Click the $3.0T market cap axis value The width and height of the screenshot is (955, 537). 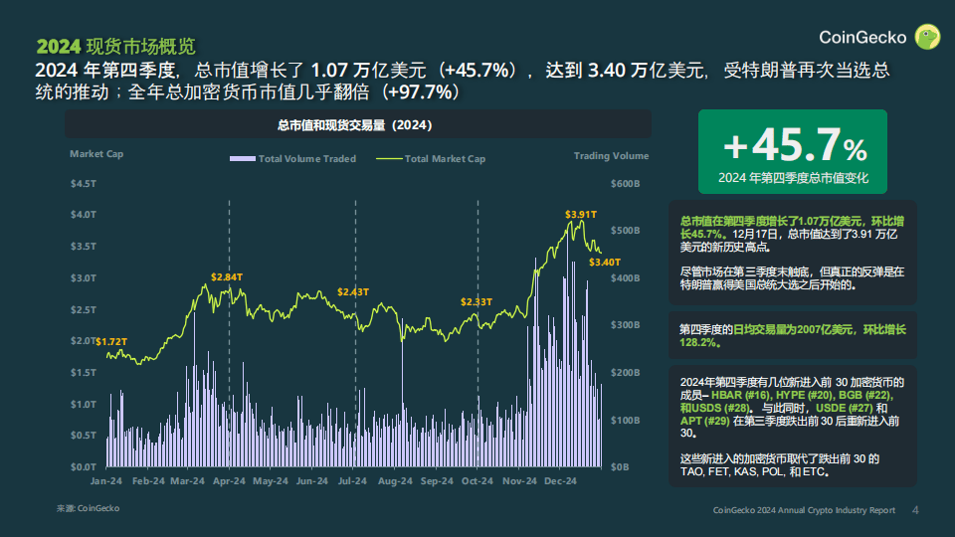[84, 277]
